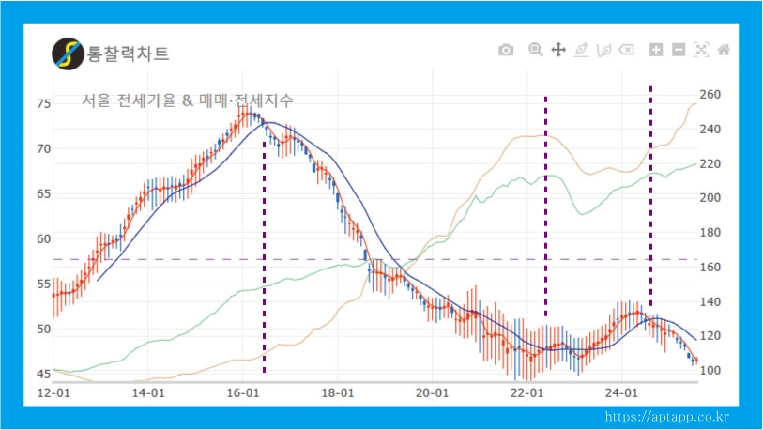The width and height of the screenshot is (763, 430).
Task: Activate the Pan four-arrow tool
Action: click(557, 50)
